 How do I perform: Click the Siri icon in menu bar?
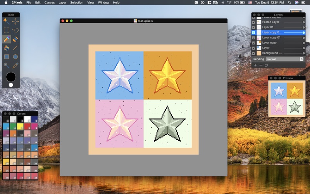pyautogui.click(x=296, y=3)
